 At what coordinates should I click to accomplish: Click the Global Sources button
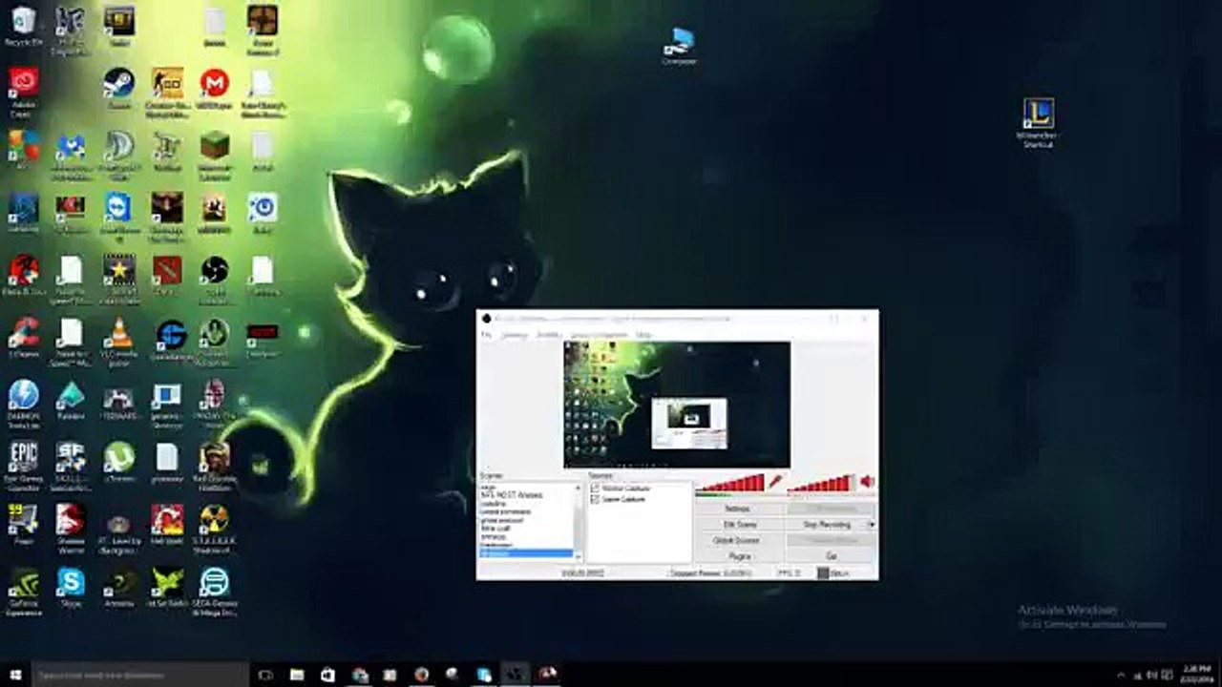coord(737,540)
